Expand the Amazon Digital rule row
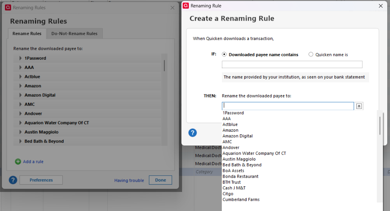 coord(21,95)
